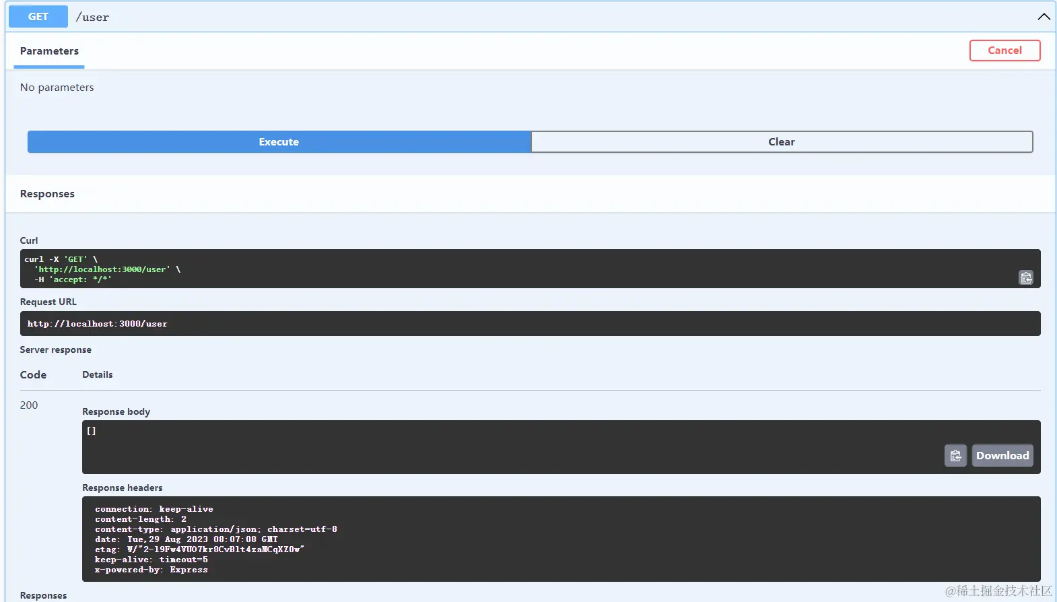The height and width of the screenshot is (602, 1057).
Task: Copy the curl command to clipboard
Action: click(x=1025, y=277)
